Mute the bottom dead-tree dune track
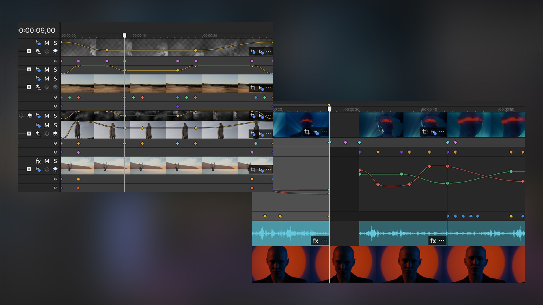Viewport: 543px width, 305px height. 47,161
